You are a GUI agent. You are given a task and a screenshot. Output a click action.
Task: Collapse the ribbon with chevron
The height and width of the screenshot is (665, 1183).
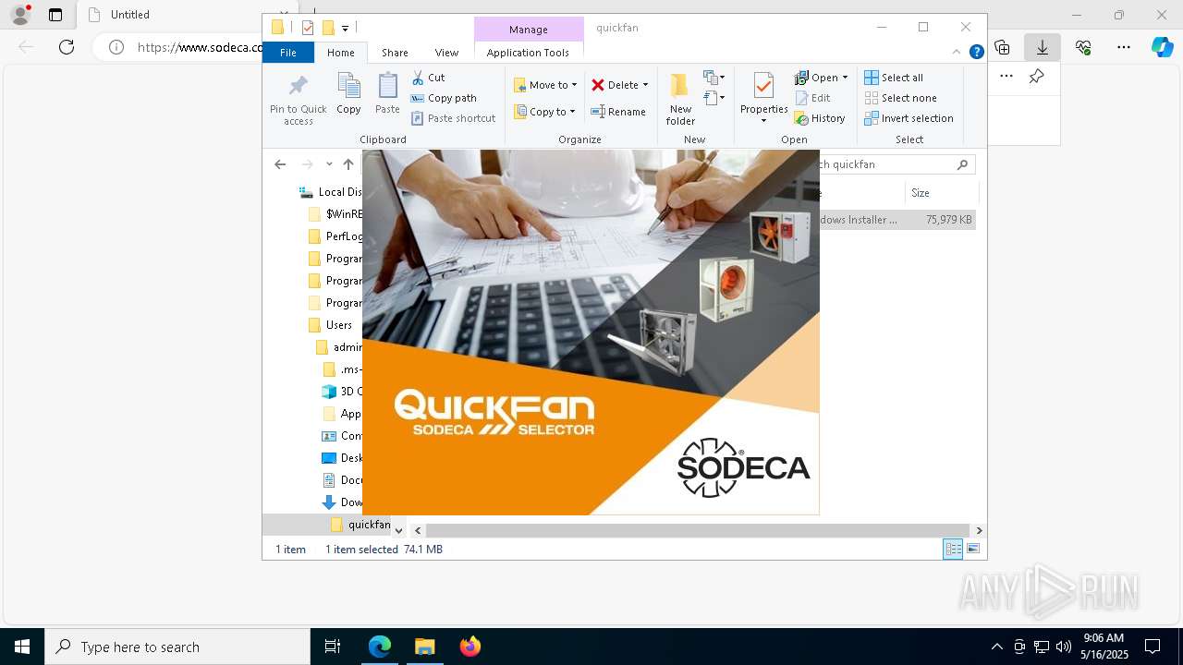(957, 53)
